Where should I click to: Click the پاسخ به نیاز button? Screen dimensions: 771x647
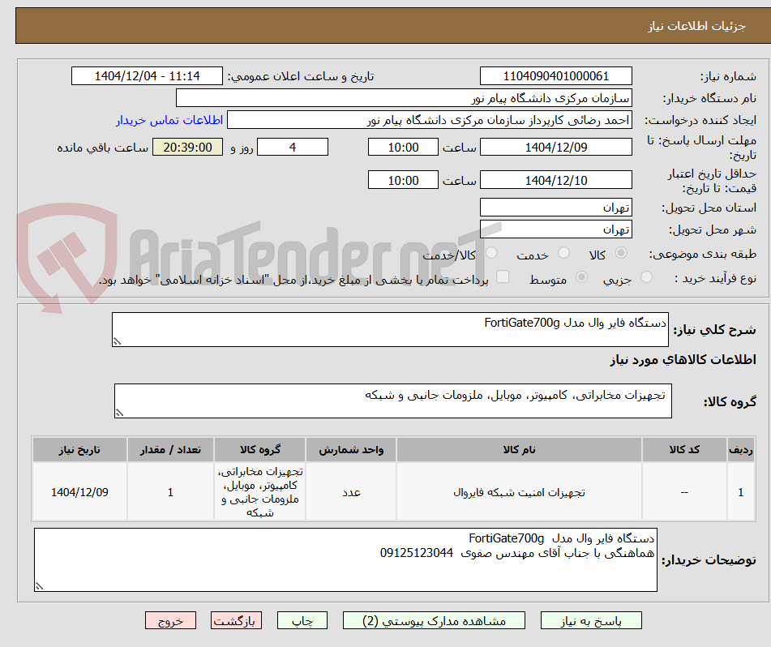tap(591, 620)
